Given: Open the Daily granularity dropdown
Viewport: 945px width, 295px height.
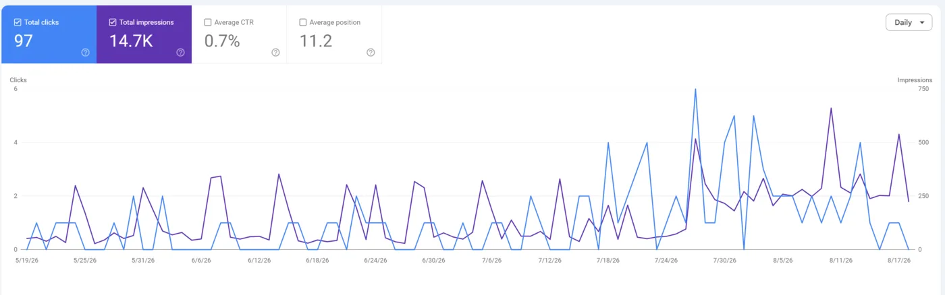Looking at the screenshot, I should tap(909, 22).
